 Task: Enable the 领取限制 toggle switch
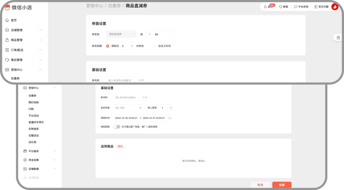[117, 127]
